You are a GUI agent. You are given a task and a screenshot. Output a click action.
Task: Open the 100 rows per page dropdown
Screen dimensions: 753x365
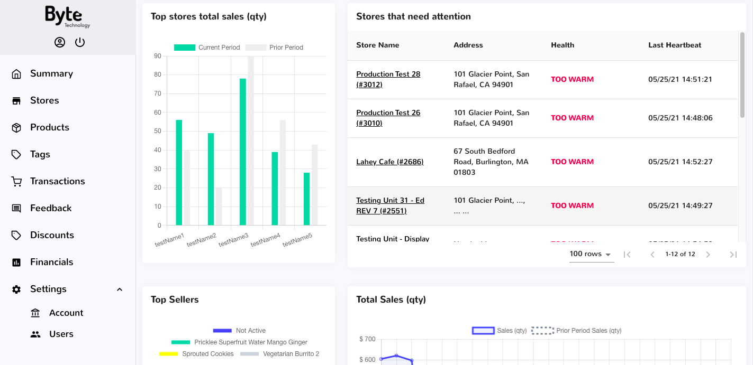pos(591,254)
